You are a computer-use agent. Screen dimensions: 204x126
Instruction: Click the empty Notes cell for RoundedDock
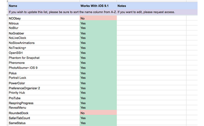pos(151,113)
